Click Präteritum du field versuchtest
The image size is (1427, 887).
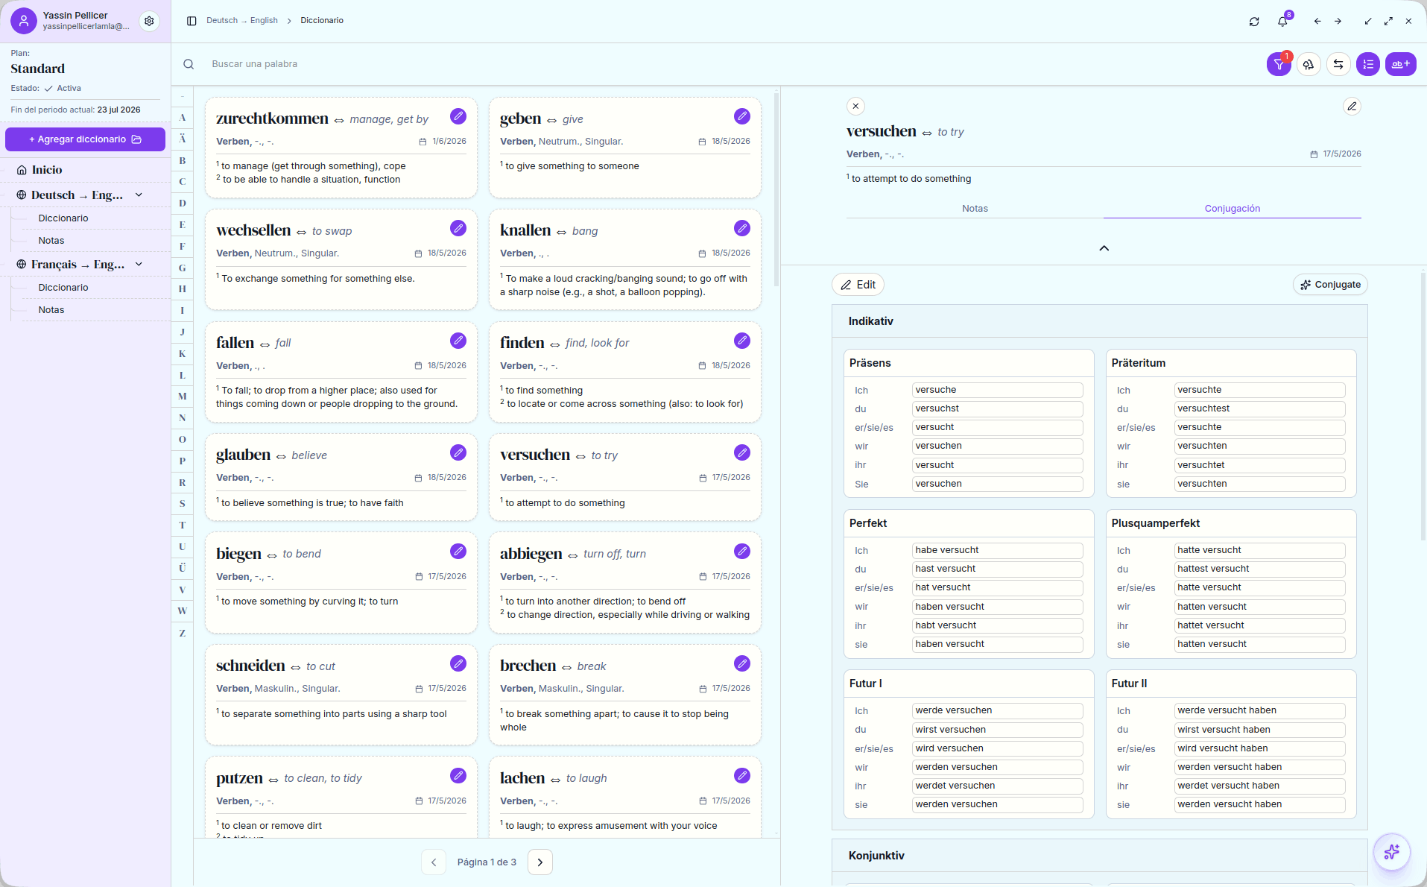click(x=1259, y=408)
